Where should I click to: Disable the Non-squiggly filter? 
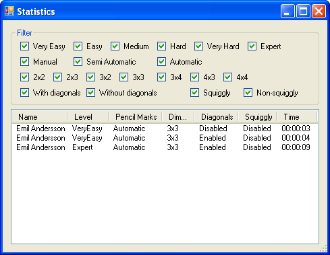tap(248, 93)
